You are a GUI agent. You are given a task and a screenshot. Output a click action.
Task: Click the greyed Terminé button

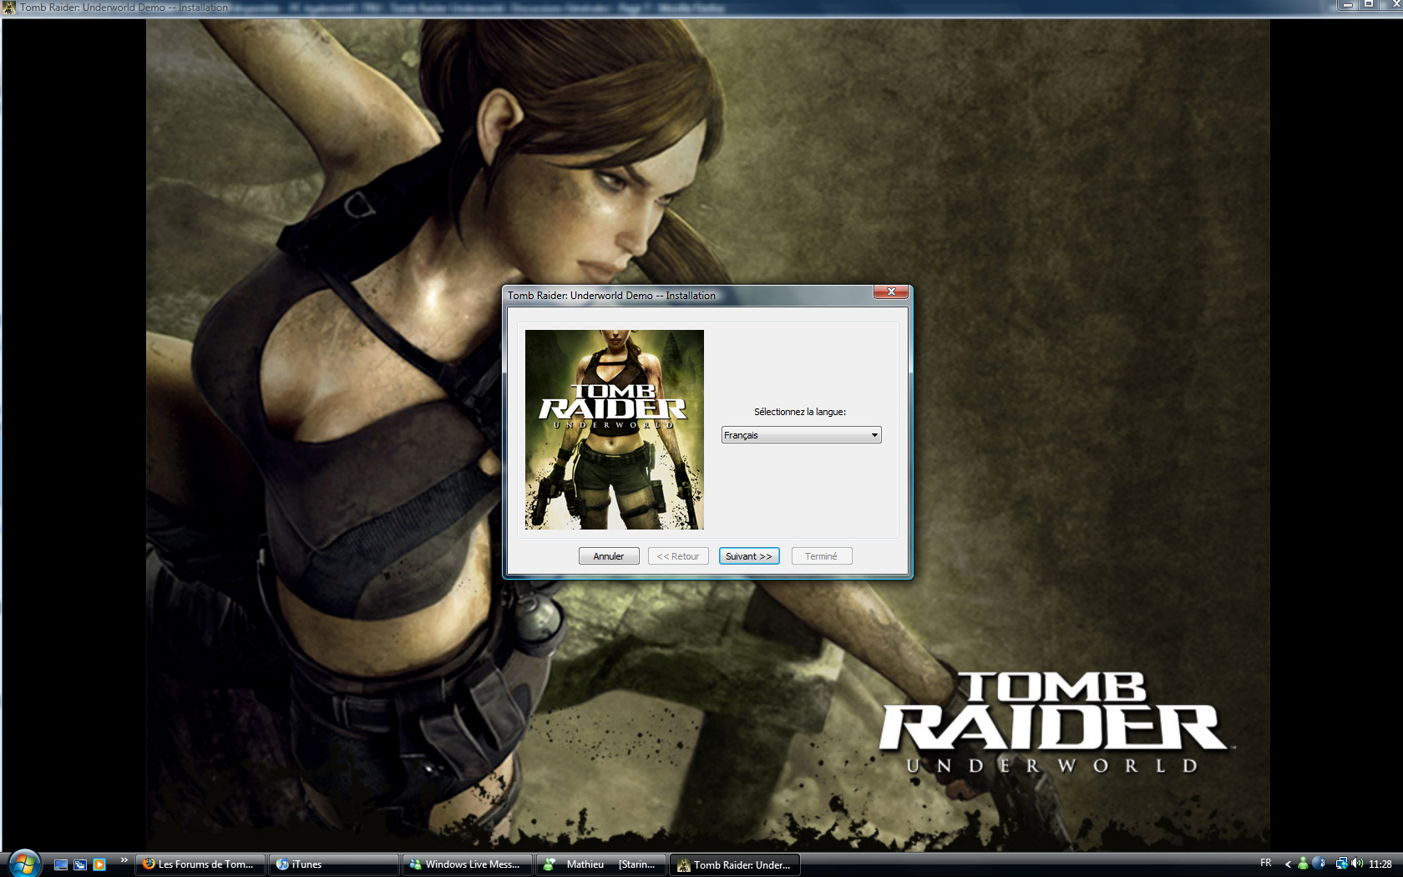822,556
